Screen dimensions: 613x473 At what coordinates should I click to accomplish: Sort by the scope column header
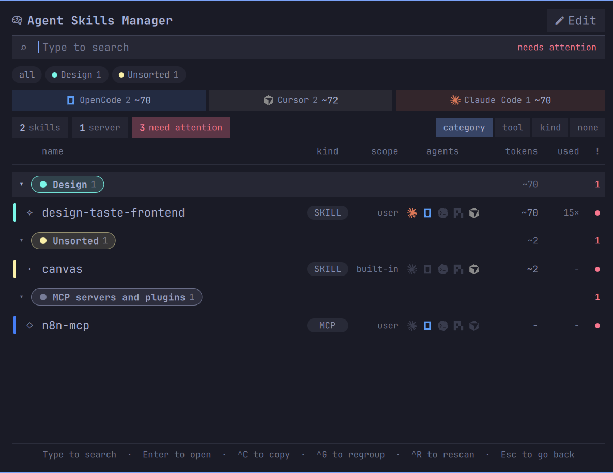385,151
